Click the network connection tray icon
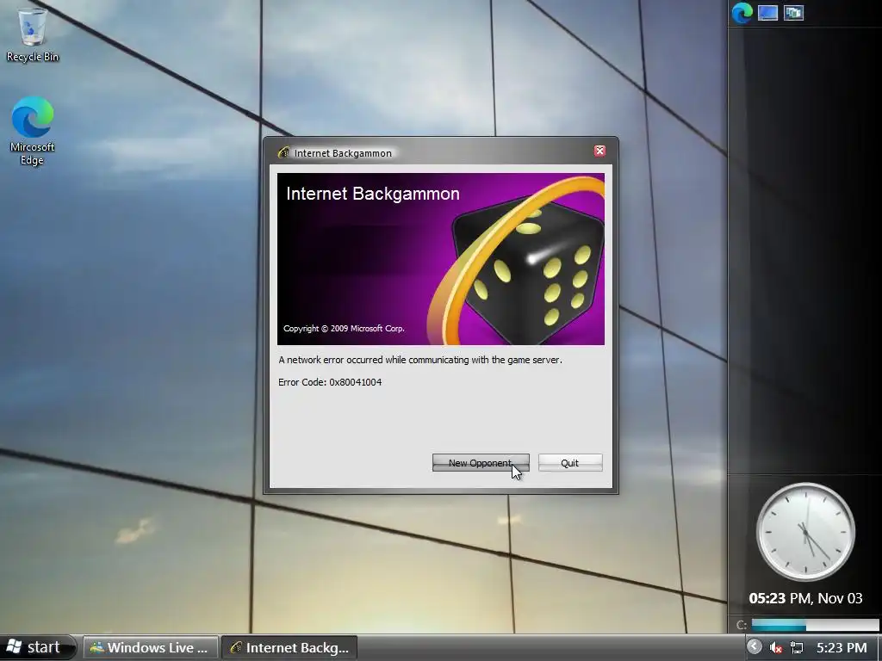 point(797,648)
